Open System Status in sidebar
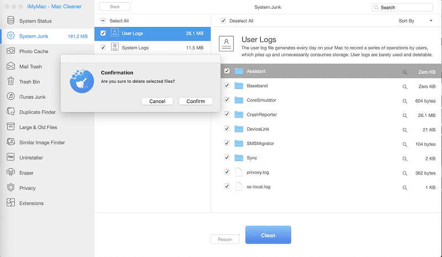 click(x=47, y=21)
